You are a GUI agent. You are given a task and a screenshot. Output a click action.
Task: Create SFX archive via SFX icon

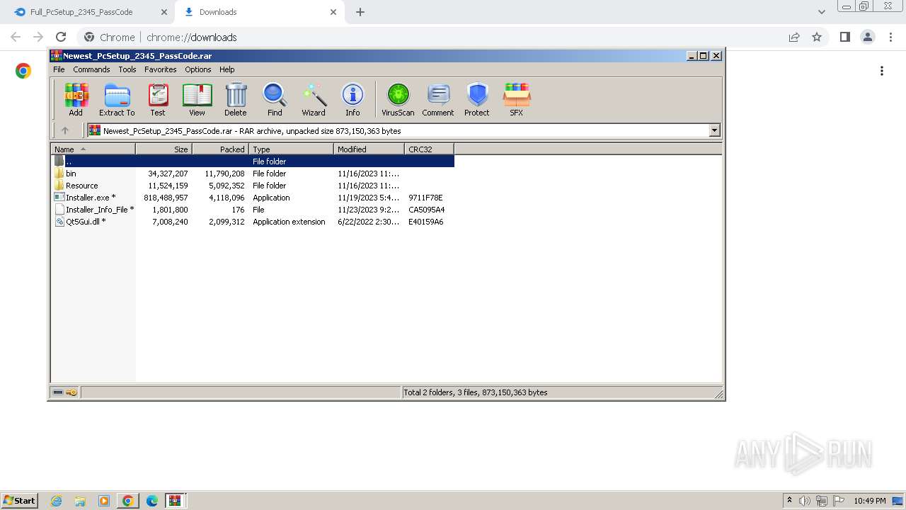pyautogui.click(x=517, y=100)
